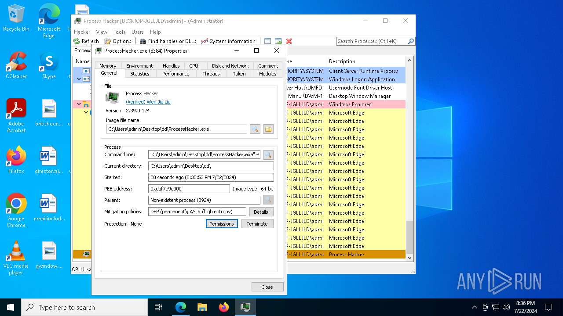Open britishour image file on desktop
Image resolution: width=563 pixels, height=316 pixels.
(x=49, y=112)
